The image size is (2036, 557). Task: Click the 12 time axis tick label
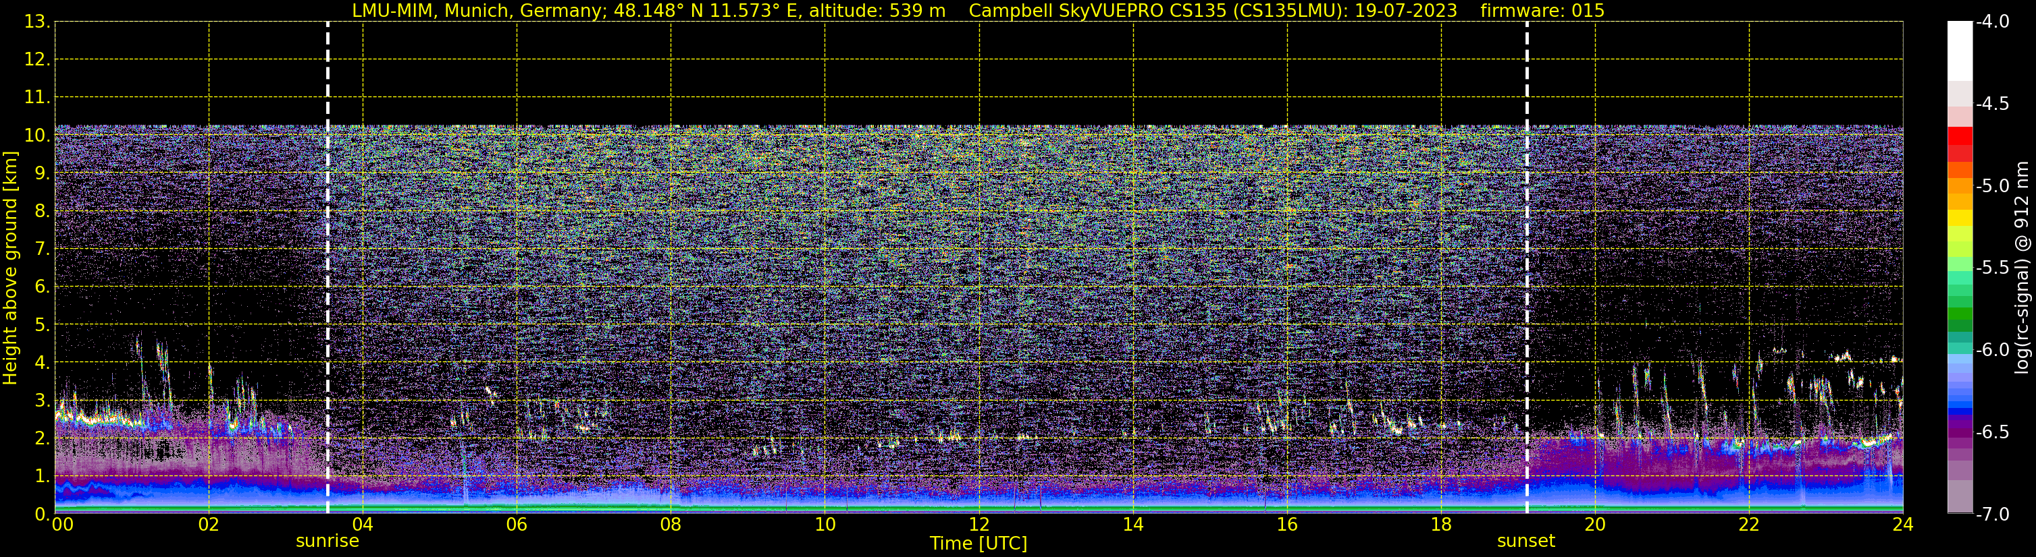(979, 525)
